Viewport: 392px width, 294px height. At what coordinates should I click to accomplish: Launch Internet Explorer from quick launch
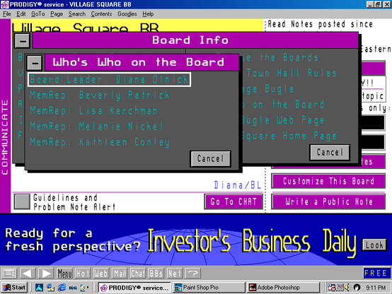tap(62, 288)
